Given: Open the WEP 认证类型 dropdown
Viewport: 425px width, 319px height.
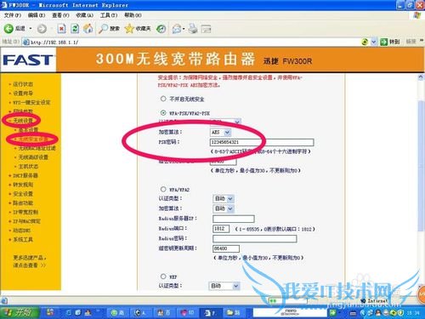Looking at the screenshot, I should click(224, 286).
